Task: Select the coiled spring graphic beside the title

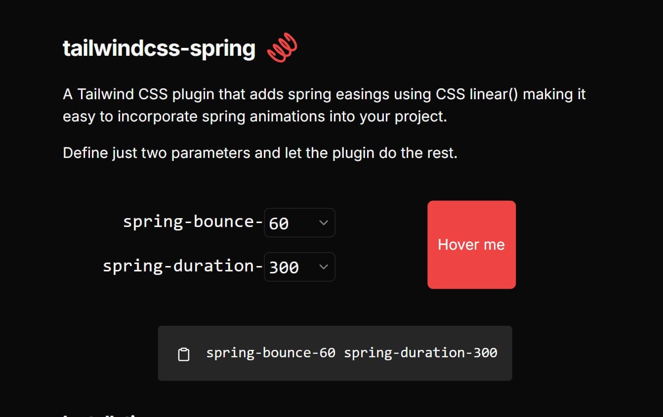Action: click(282, 47)
